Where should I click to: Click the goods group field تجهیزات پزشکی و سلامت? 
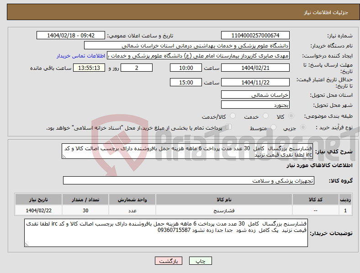[189, 180]
